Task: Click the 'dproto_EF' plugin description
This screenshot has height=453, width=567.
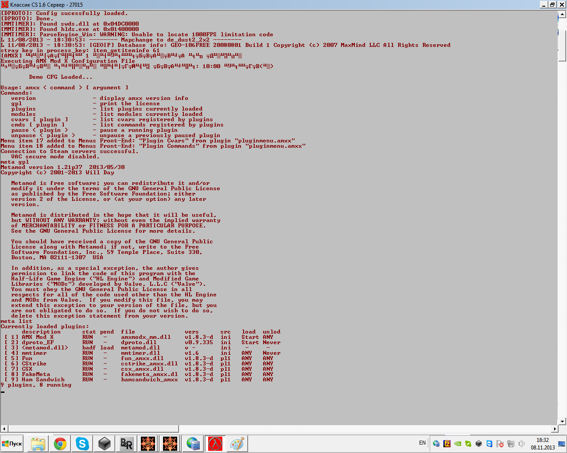Action: 38,342
